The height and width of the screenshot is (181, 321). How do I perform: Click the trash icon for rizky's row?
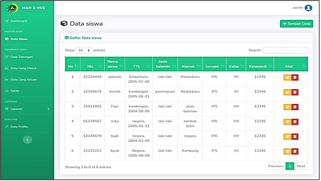295,122
